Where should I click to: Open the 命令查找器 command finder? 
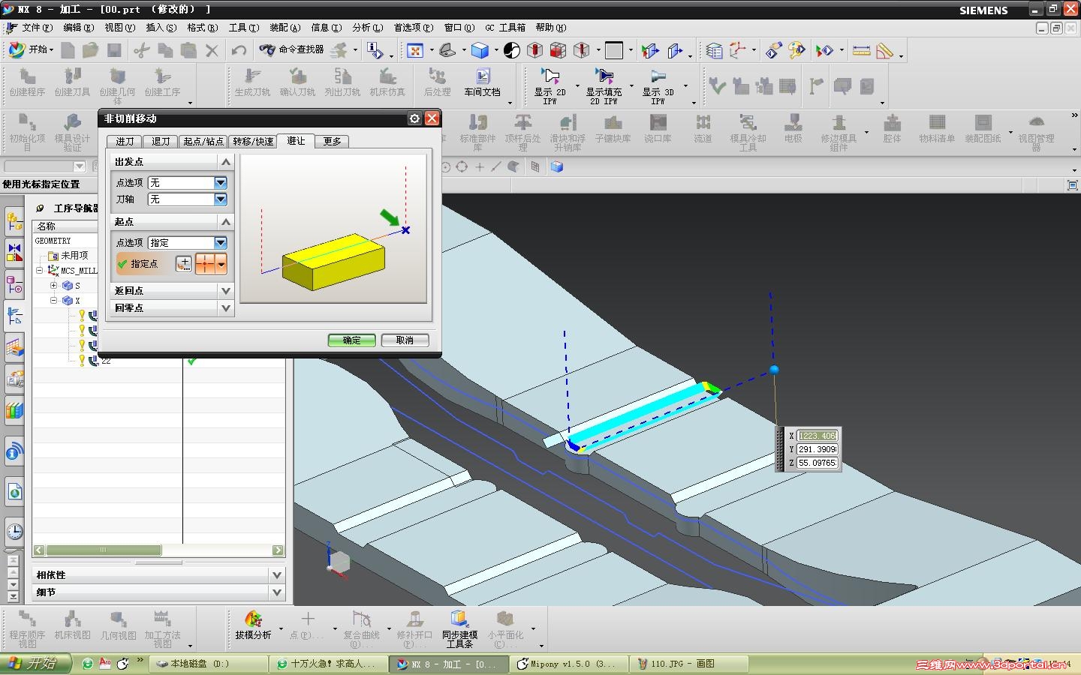coord(291,49)
